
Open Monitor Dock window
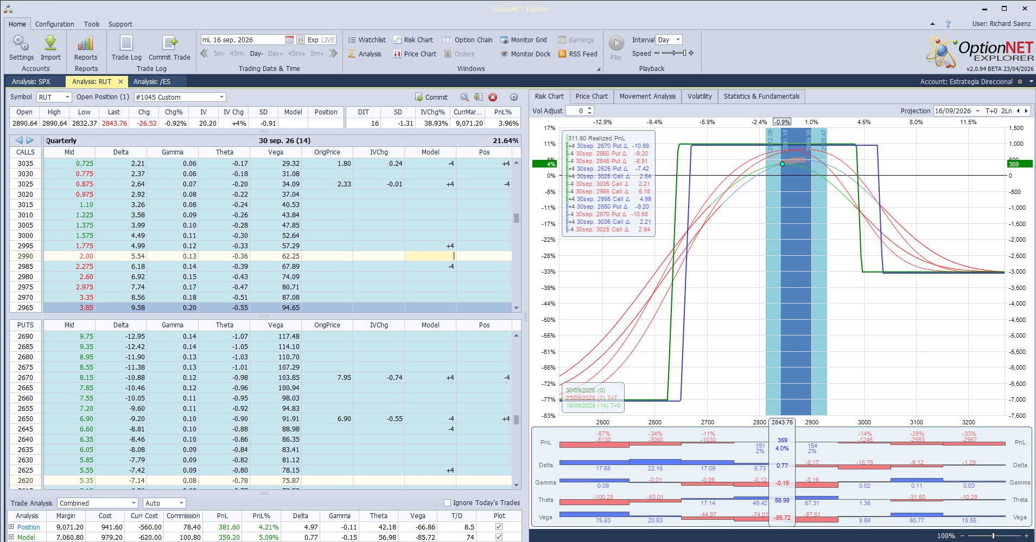pos(525,54)
